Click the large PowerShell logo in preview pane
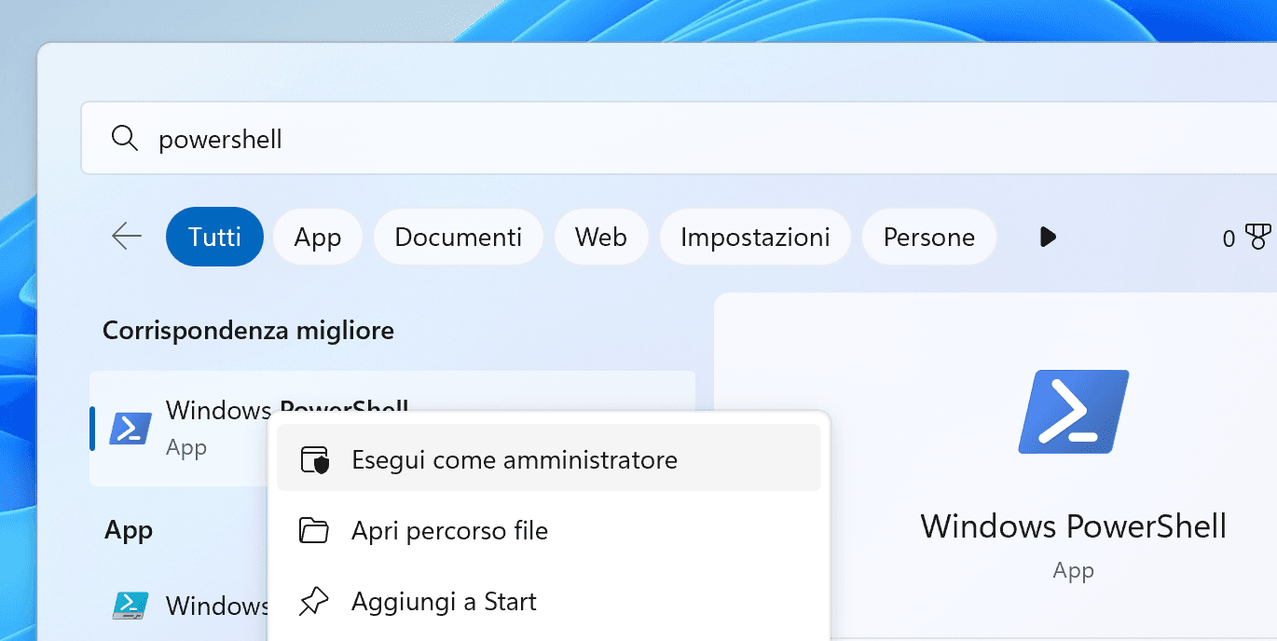1277x641 pixels. (x=1074, y=411)
